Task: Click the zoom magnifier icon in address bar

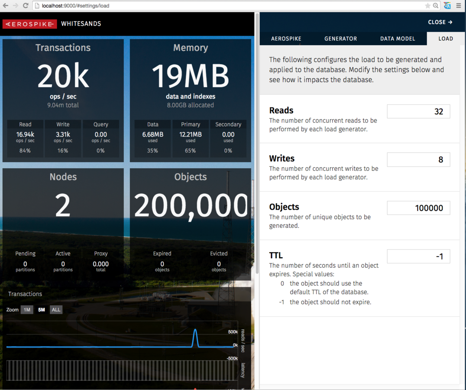Action: point(436,6)
